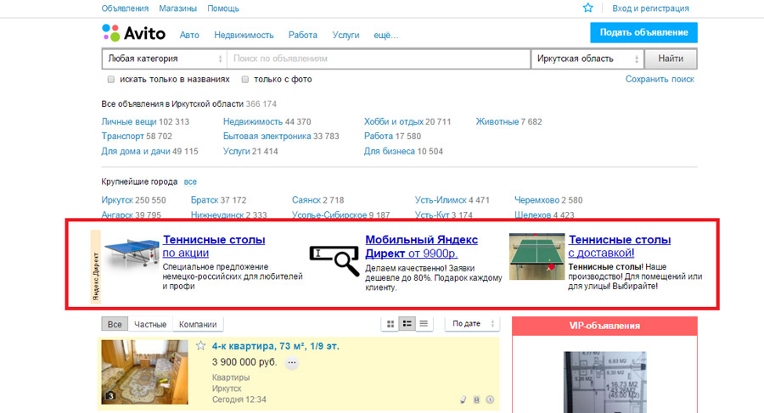Click 'Сохранить поиск' link

coord(660,79)
